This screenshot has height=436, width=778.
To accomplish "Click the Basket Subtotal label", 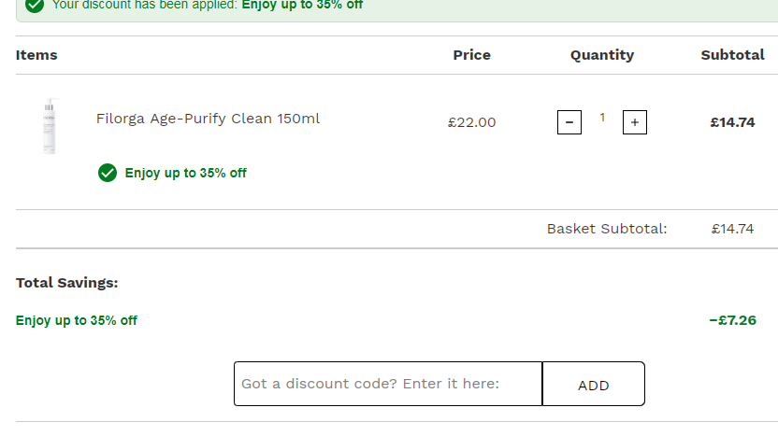I will click(x=607, y=229).
